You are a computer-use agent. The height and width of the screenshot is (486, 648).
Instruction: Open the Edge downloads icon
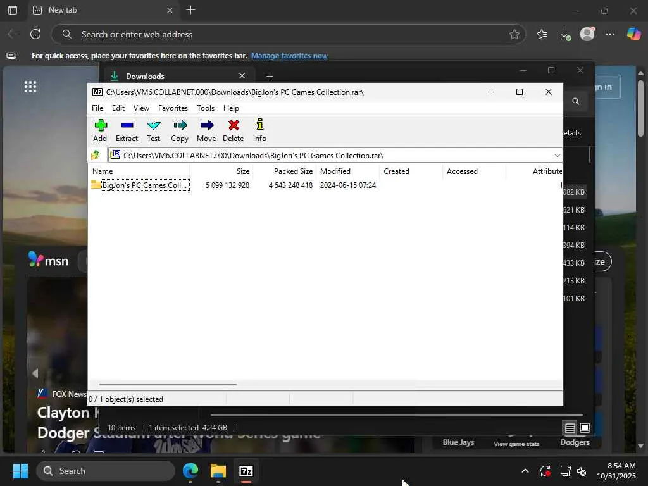click(565, 34)
